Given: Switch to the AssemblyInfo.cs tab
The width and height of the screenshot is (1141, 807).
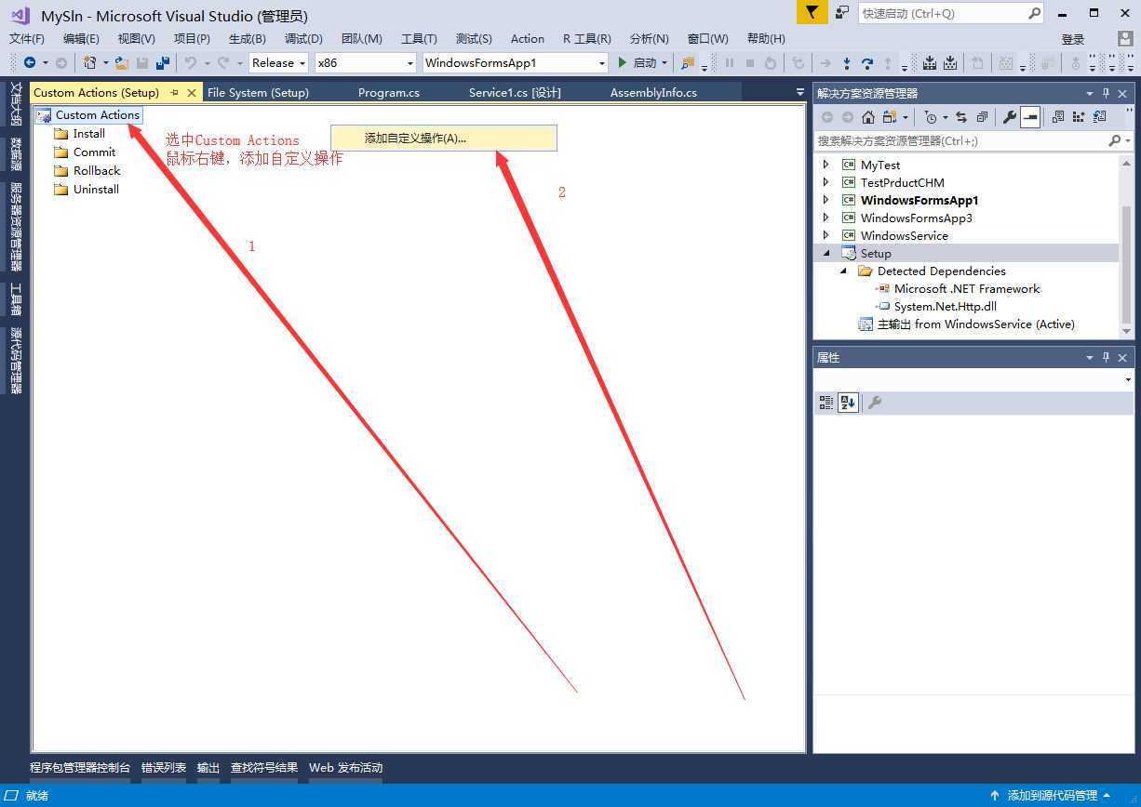Looking at the screenshot, I should point(653,92).
